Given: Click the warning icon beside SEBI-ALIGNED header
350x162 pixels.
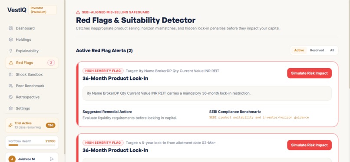Looking at the screenshot, I should pyautogui.click(x=78, y=12).
